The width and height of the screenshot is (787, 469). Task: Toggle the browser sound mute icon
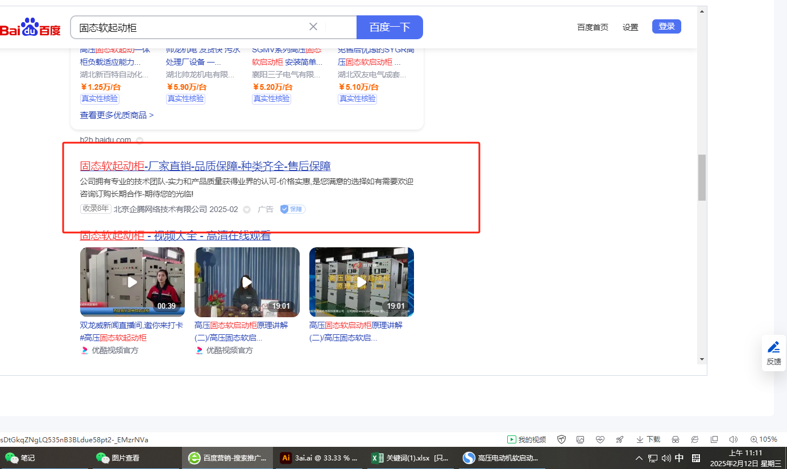(x=733, y=439)
